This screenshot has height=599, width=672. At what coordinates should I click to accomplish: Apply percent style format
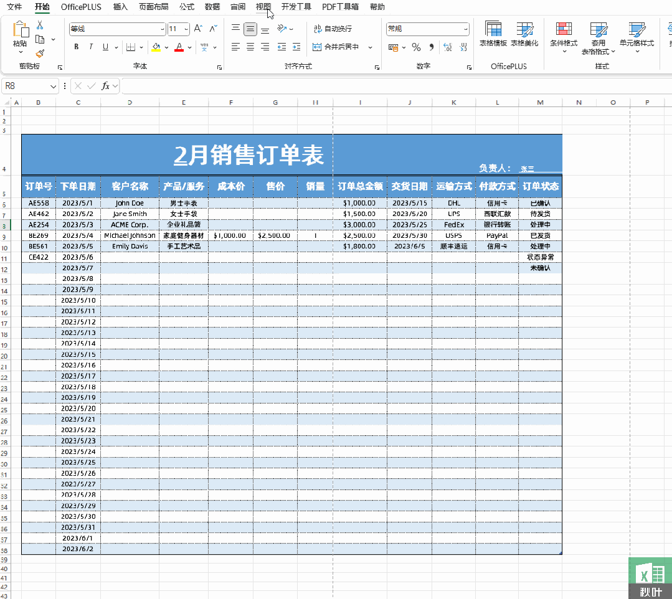point(416,47)
